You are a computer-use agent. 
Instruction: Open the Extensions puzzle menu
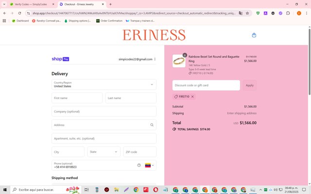288,13
